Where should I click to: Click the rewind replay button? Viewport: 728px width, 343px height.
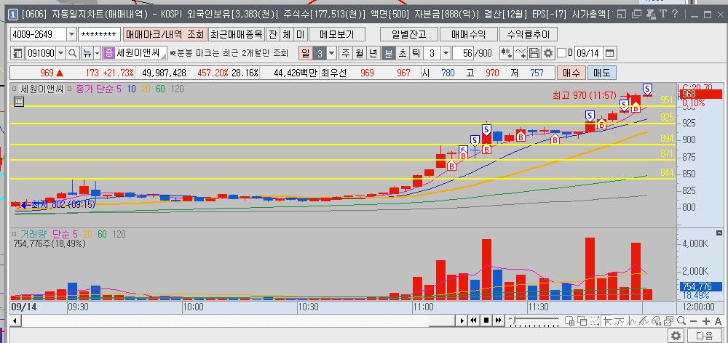point(474,320)
